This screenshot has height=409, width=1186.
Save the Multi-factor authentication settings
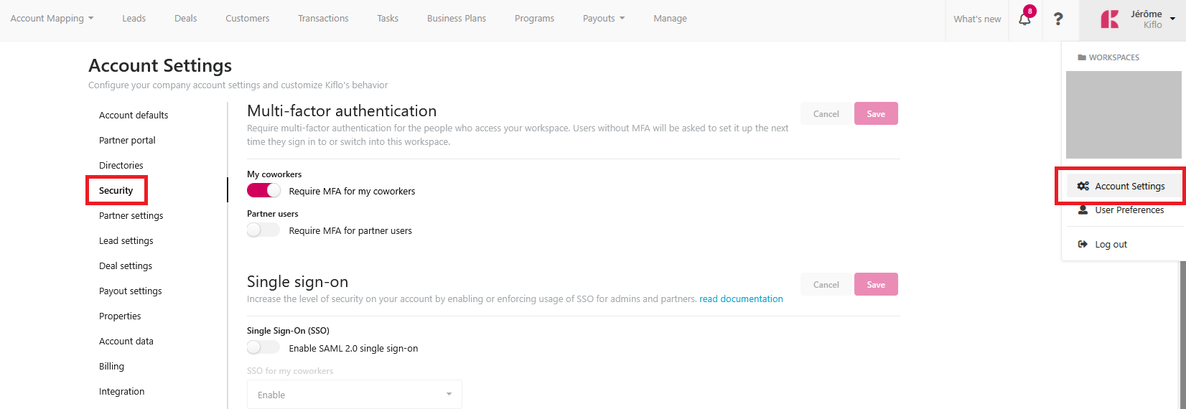pyautogui.click(x=876, y=113)
